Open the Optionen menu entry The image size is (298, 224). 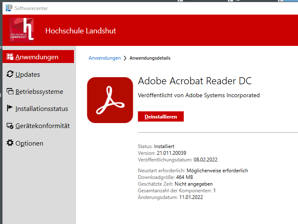[29, 143]
